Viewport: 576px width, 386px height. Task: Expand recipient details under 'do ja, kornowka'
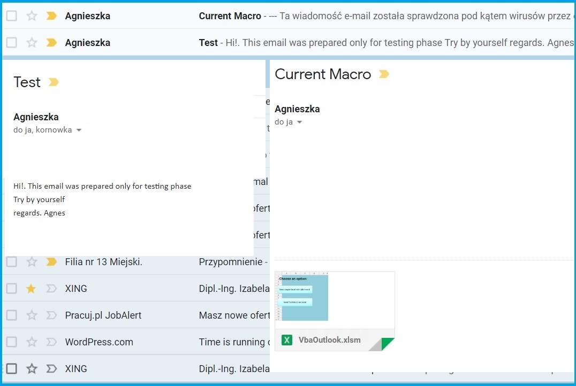(79, 130)
